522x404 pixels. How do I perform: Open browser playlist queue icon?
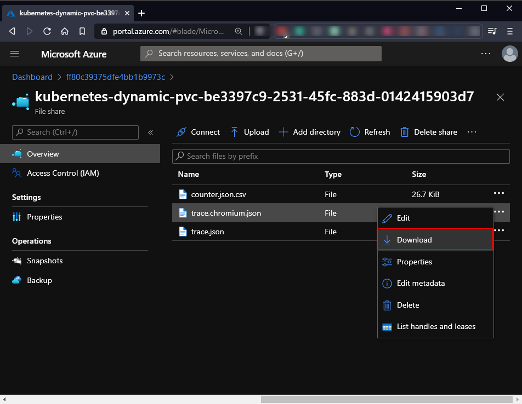click(492, 31)
